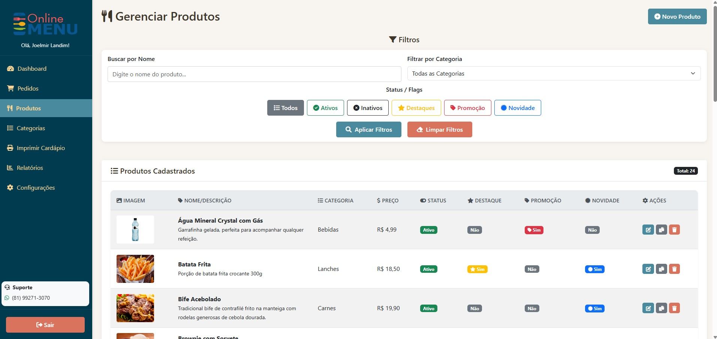Toggle the Novidade filter
Image resolution: width=717 pixels, height=339 pixels.
[x=518, y=108]
